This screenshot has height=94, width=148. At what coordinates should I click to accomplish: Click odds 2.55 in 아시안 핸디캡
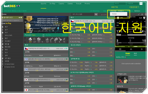click(89, 35)
